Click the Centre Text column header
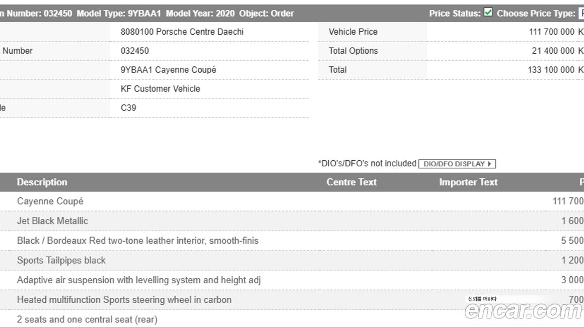The image size is (584, 328). pyautogui.click(x=351, y=182)
